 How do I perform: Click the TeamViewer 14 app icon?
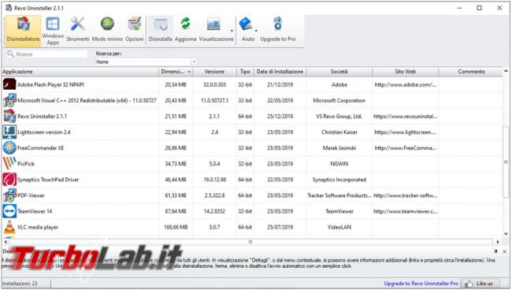[x=9, y=211]
